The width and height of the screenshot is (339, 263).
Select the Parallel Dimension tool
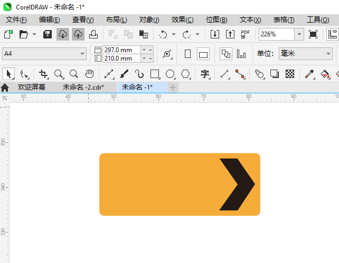[224, 74]
